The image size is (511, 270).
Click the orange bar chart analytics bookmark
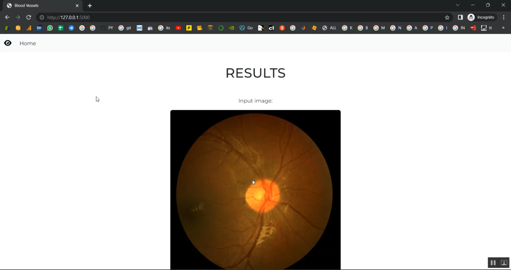[29, 28]
